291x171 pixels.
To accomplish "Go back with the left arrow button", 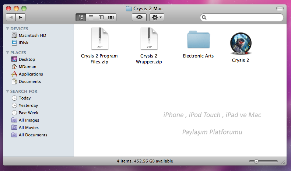I will coord(11,17).
